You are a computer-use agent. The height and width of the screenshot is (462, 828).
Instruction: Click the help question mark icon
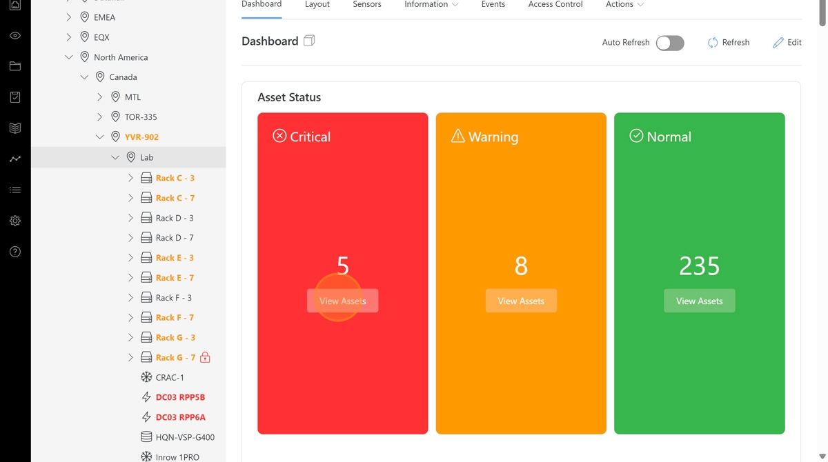[x=15, y=252]
